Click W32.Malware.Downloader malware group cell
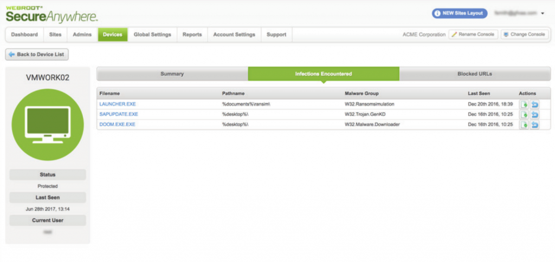The height and width of the screenshot is (262, 555). (x=372, y=125)
